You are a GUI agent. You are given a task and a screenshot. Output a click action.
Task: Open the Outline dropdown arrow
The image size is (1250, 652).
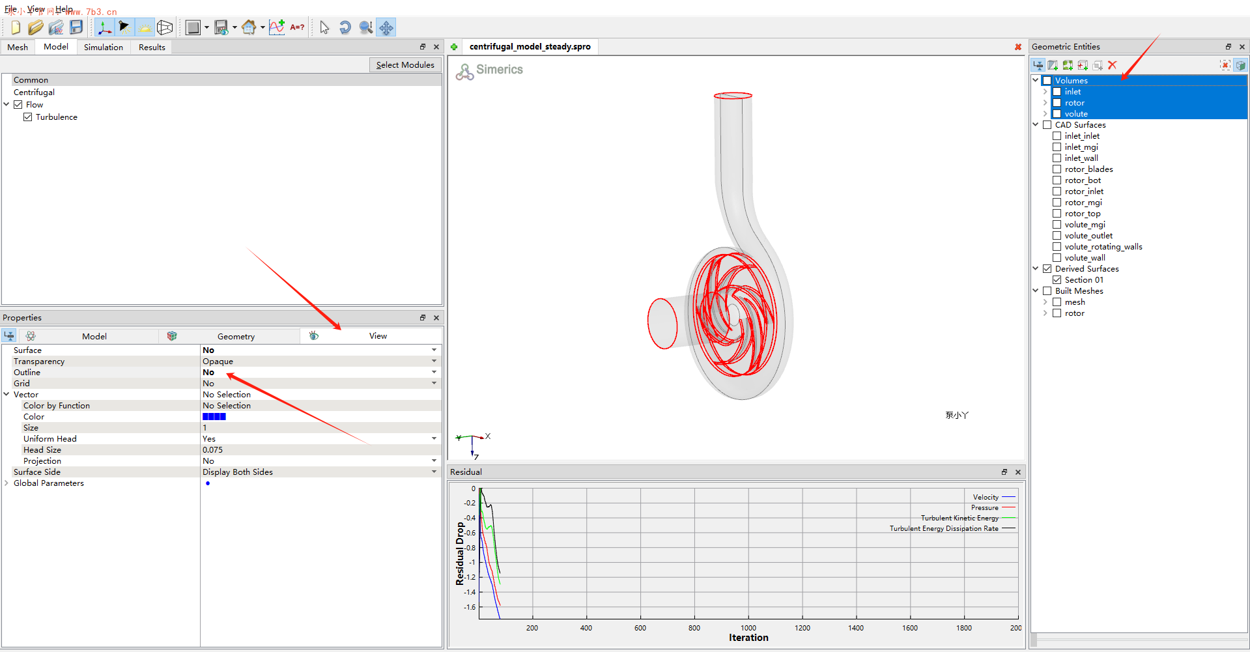(434, 373)
